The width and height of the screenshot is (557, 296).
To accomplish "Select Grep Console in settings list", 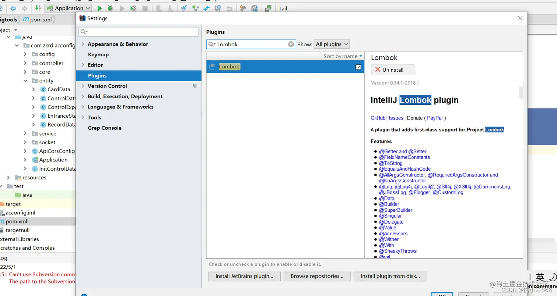I will pyautogui.click(x=105, y=128).
